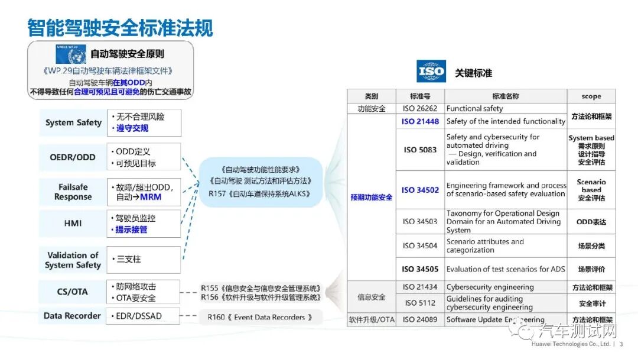Viewport: 638px width, 359px height.
Task: Click the blue 预期功能安全 category cell
Action: point(372,197)
